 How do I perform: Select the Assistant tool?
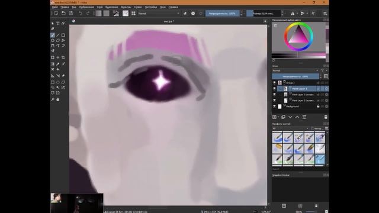[x=53, y=76]
